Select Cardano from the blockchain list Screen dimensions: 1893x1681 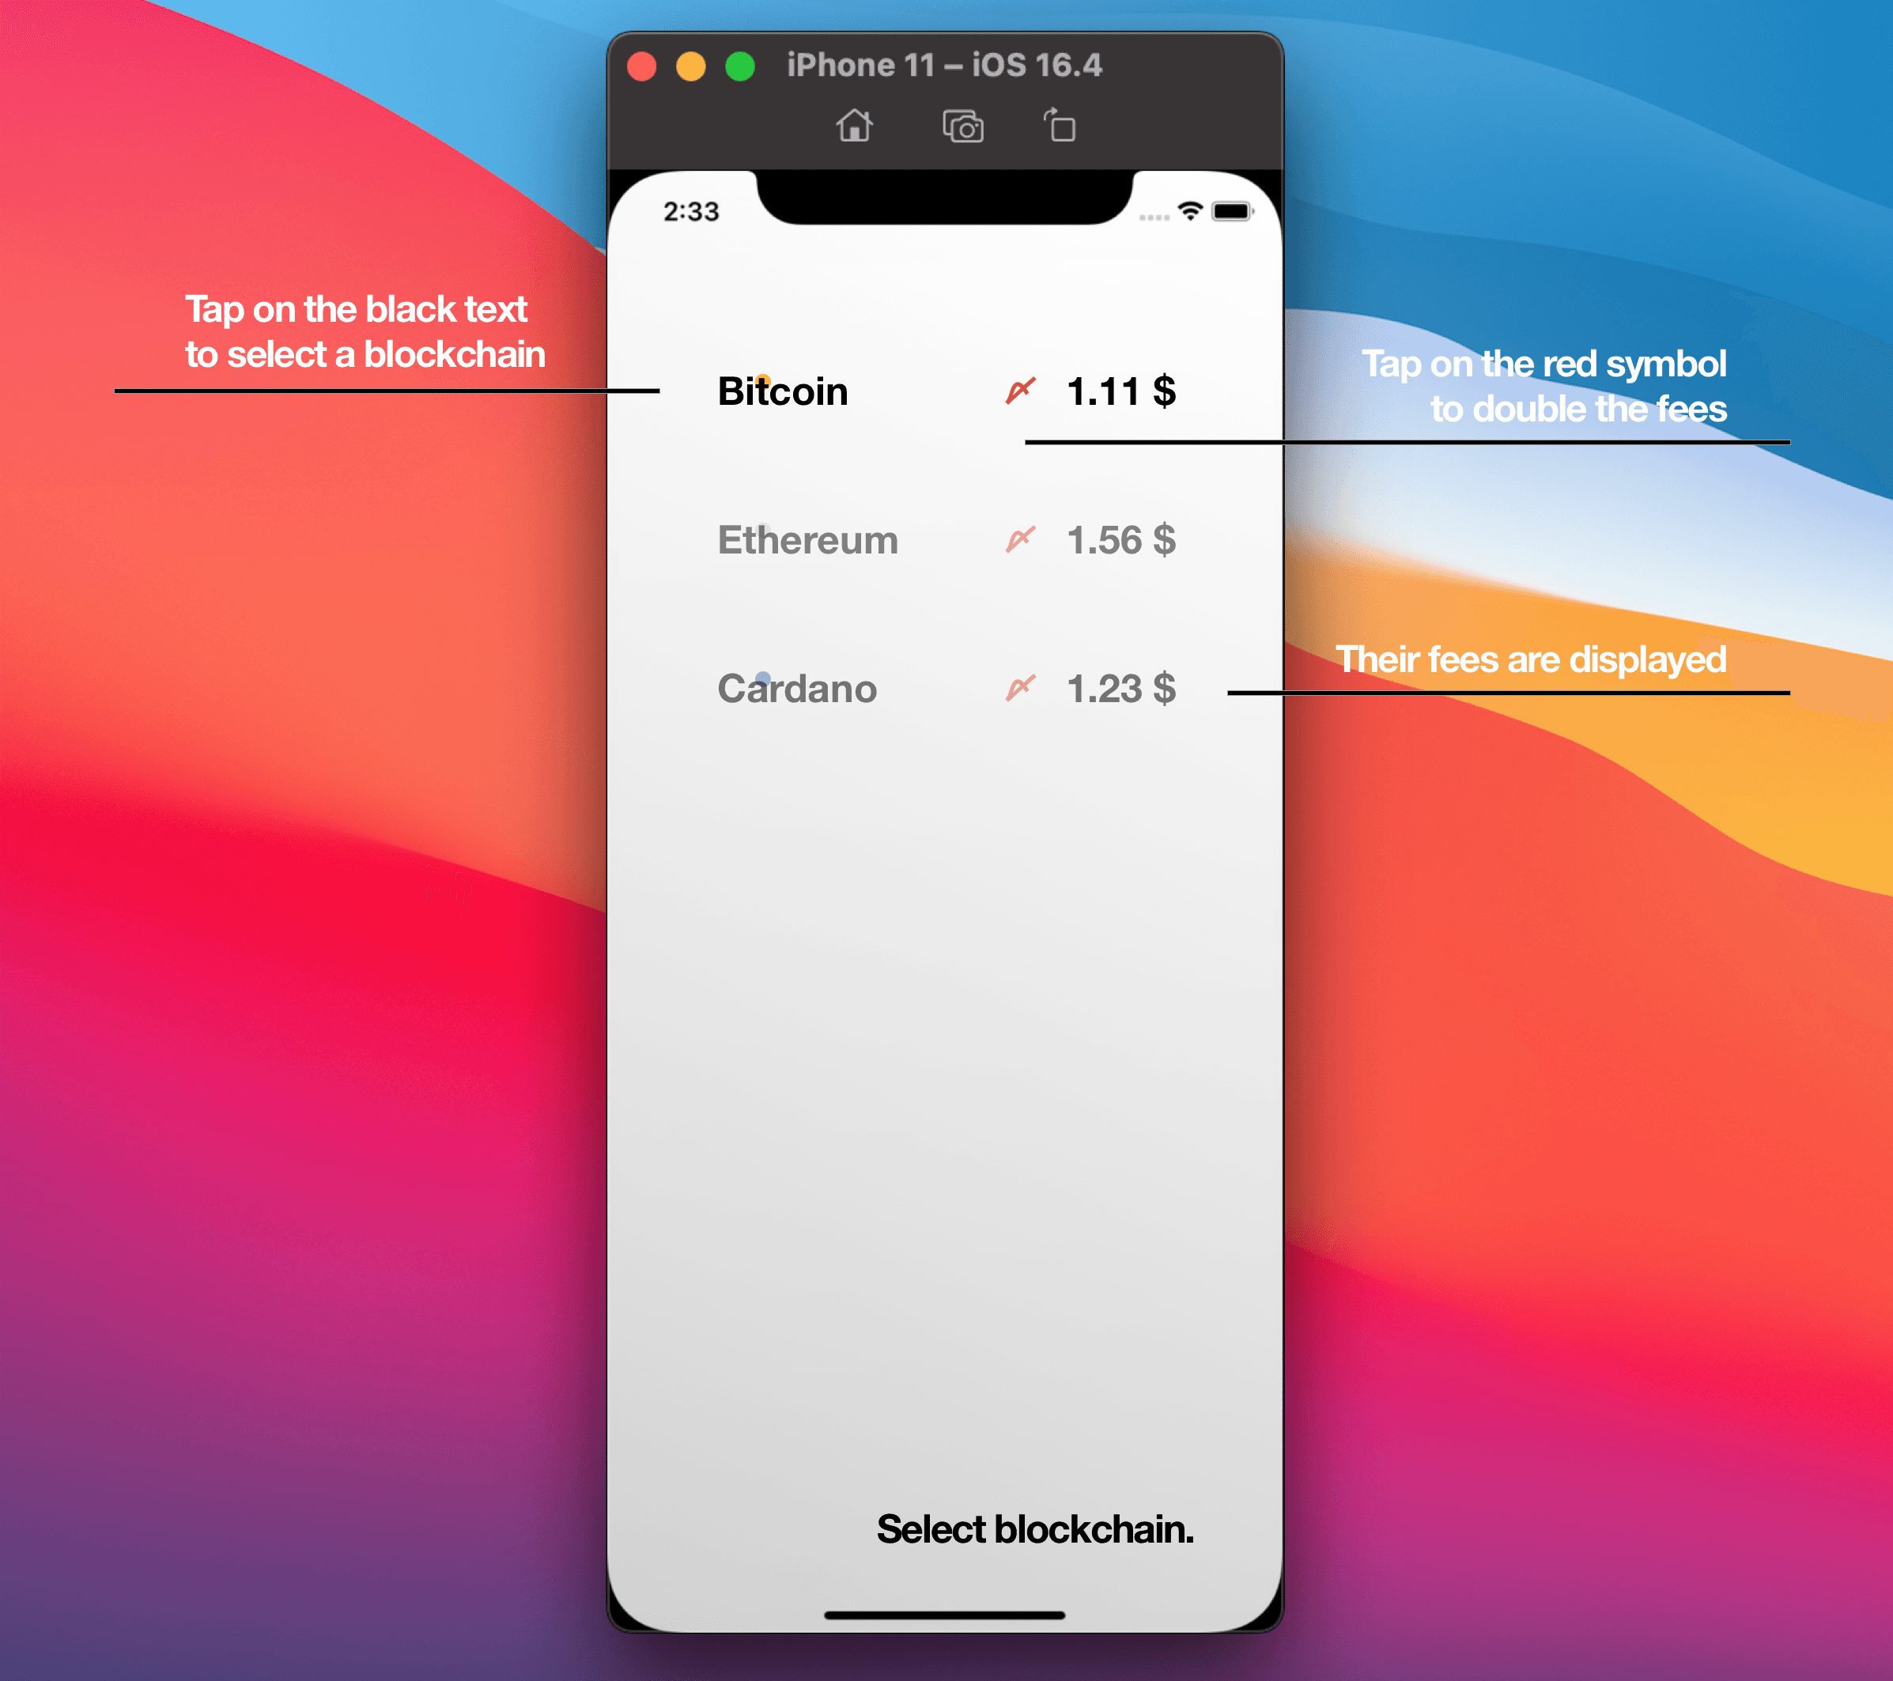[795, 689]
